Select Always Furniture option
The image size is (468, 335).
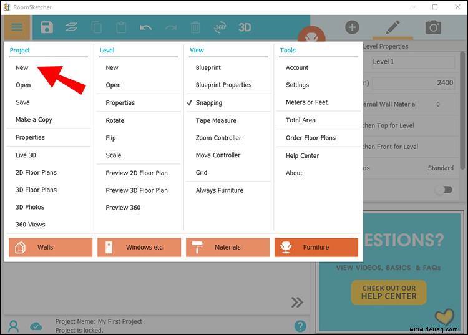220,190
